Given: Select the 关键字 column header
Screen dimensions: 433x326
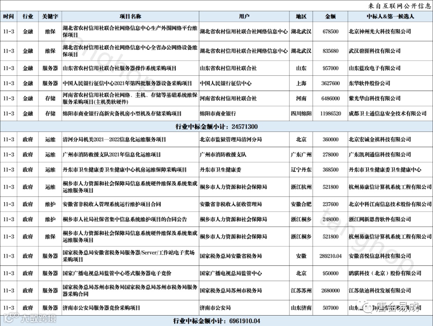Looking at the screenshot, I should point(50,16).
